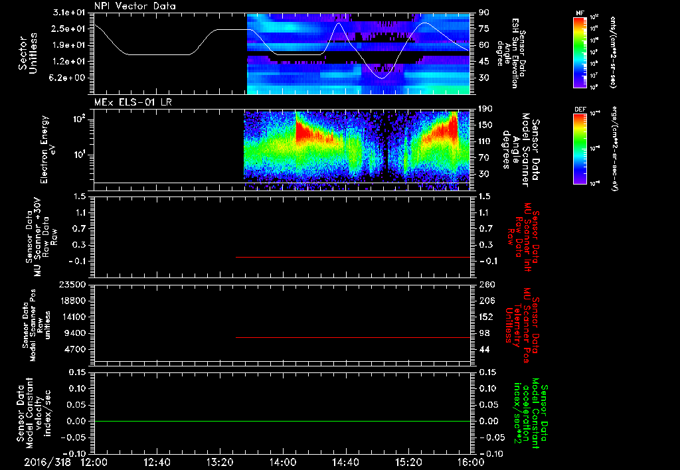The width and height of the screenshot is (680, 470).
Task: Click the '75' sun elevation tick label
Action: coord(484,29)
